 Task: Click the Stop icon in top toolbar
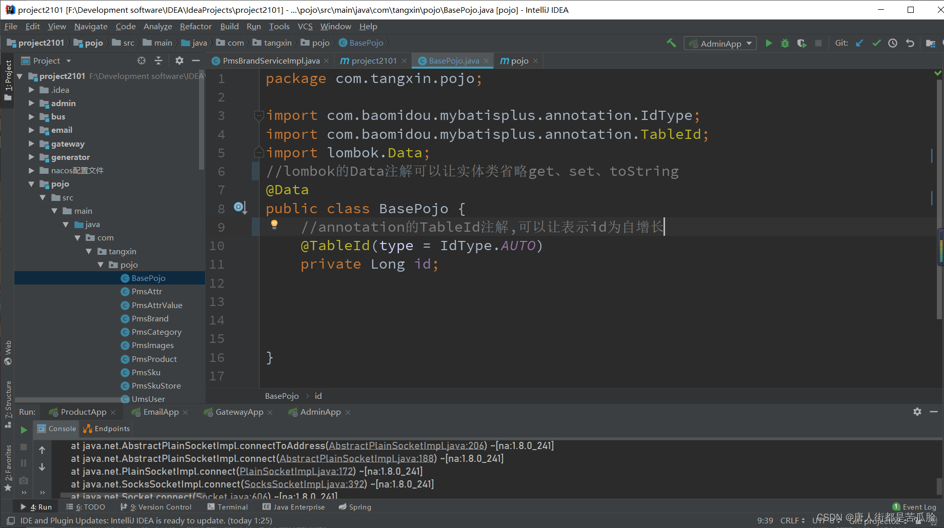tap(818, 43)
